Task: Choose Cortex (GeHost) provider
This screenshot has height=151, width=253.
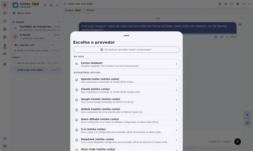Action: (x=126, y=64)
